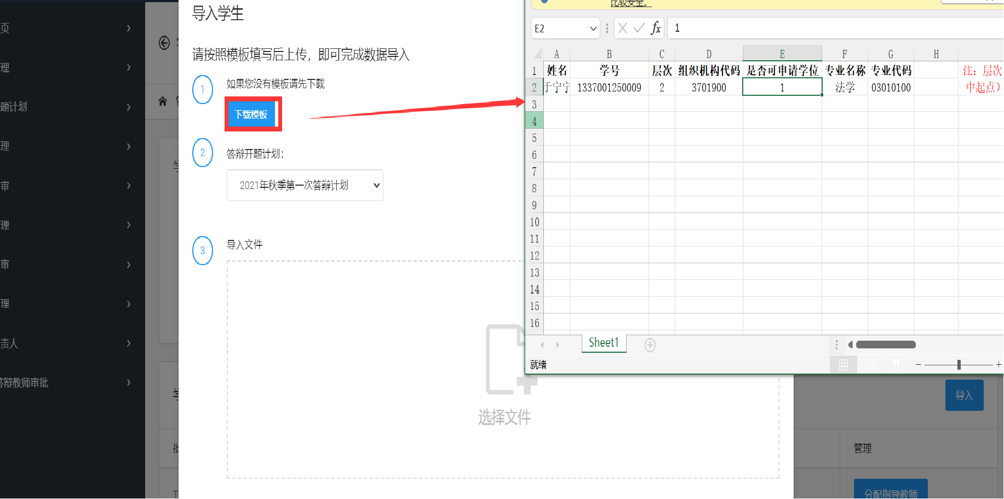Select column B header
Viewport: 1004px width, 499px height.
609,54
